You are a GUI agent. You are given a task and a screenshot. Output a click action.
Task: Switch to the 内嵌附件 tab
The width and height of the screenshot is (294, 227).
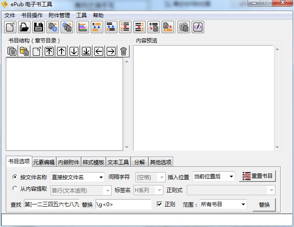pos(69,162)
